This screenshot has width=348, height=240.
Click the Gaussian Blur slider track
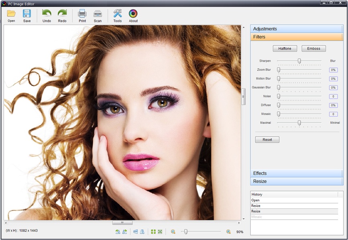coord(299,87)
